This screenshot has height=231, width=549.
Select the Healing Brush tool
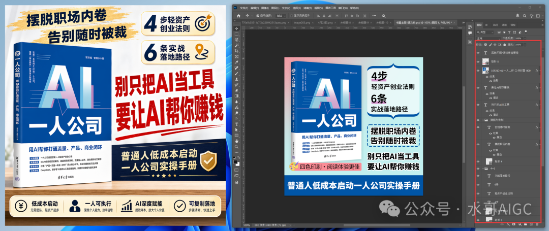[x=236, y=68]
